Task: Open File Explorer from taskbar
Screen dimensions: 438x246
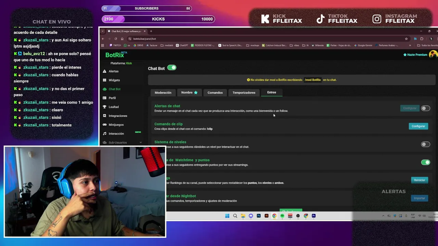Action: pos(243,216)
